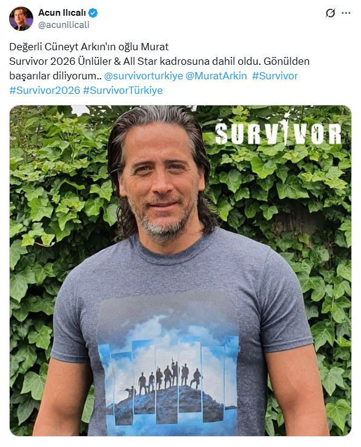Click the word 'Gönülden' in the tweet
This screenshot has width=361, height=447.
(x=286, y=61)
